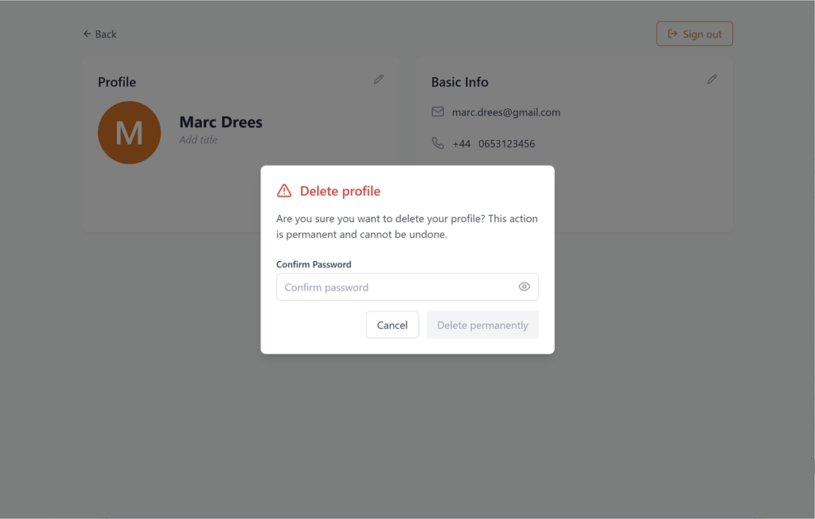
Task: Click the orange M avatar
Action: point(129,133)
